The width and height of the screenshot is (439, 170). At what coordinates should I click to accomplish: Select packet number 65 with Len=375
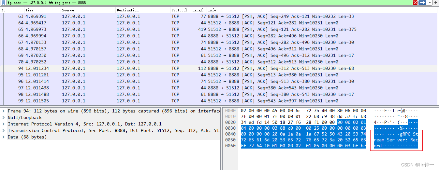[130, 29]
